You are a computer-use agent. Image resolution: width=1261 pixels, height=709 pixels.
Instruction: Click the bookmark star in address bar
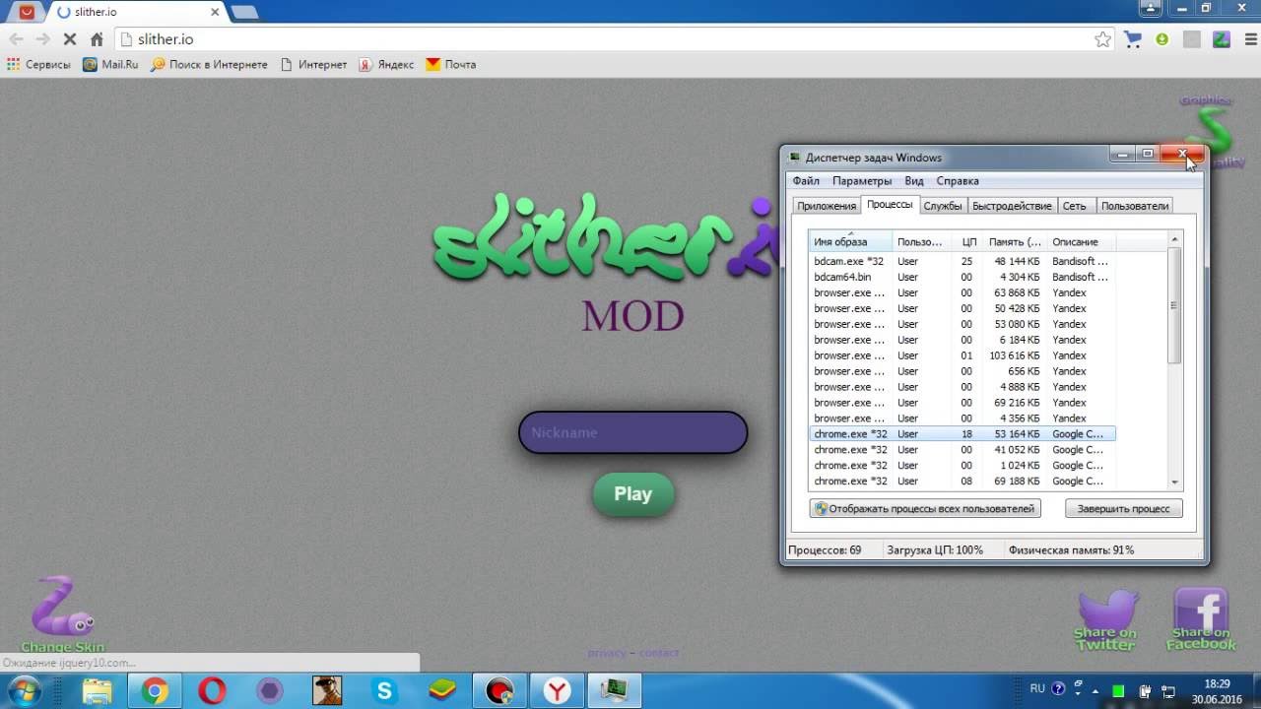[x=1102, y=39]
